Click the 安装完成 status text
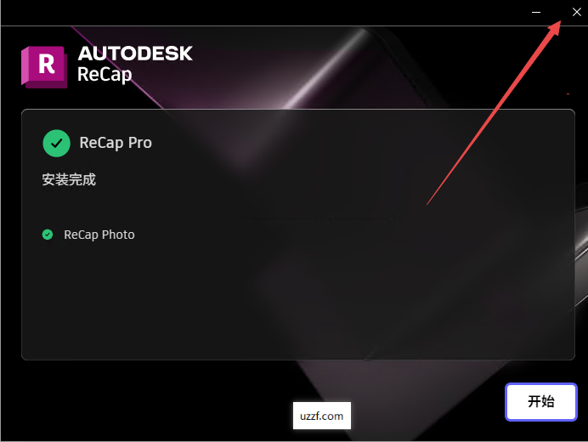 click(69, 179)
